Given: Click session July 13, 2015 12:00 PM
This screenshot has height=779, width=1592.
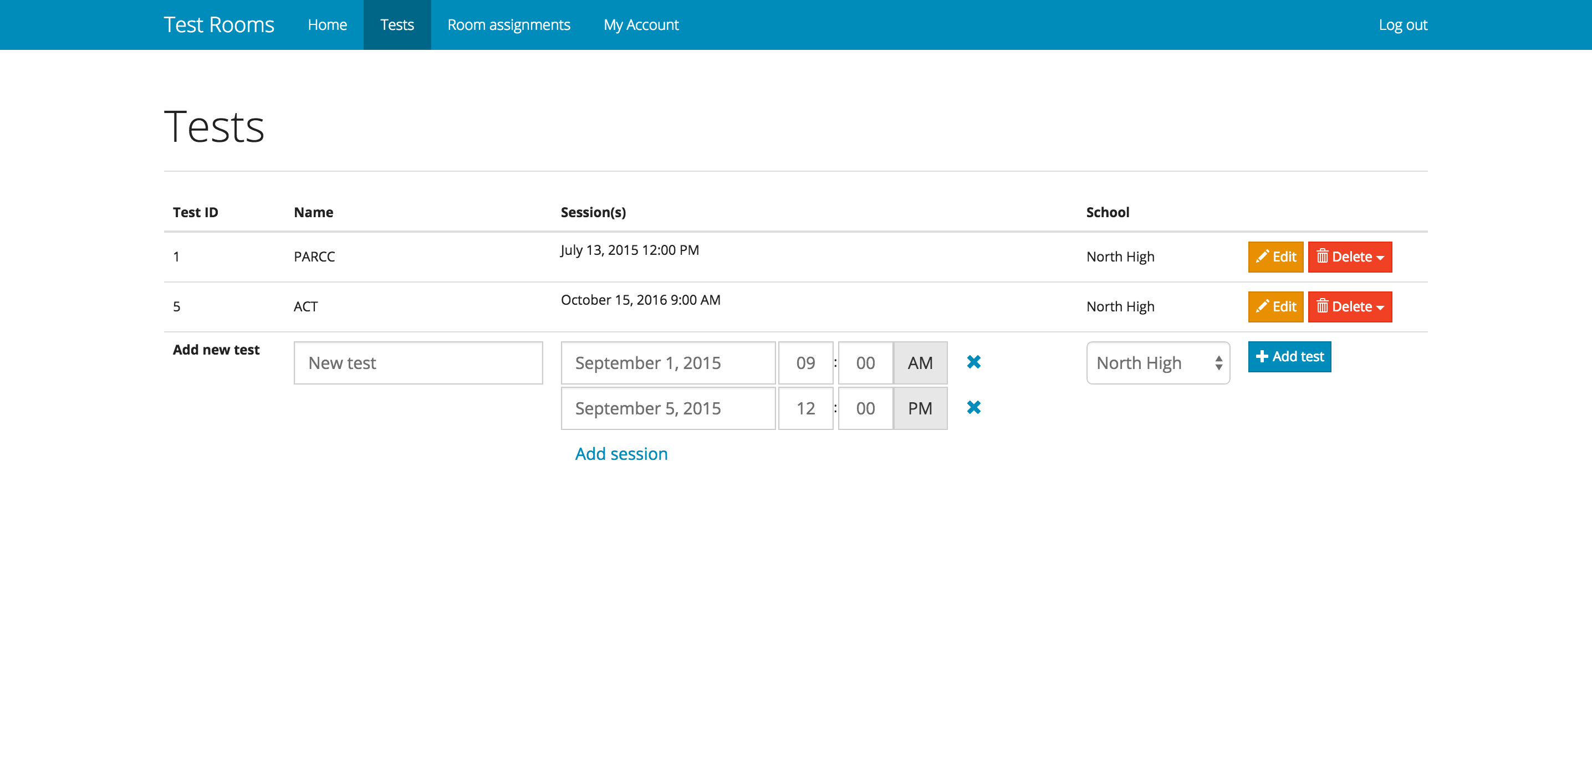Looking at the screenshot, I should (x=630, y=250).
